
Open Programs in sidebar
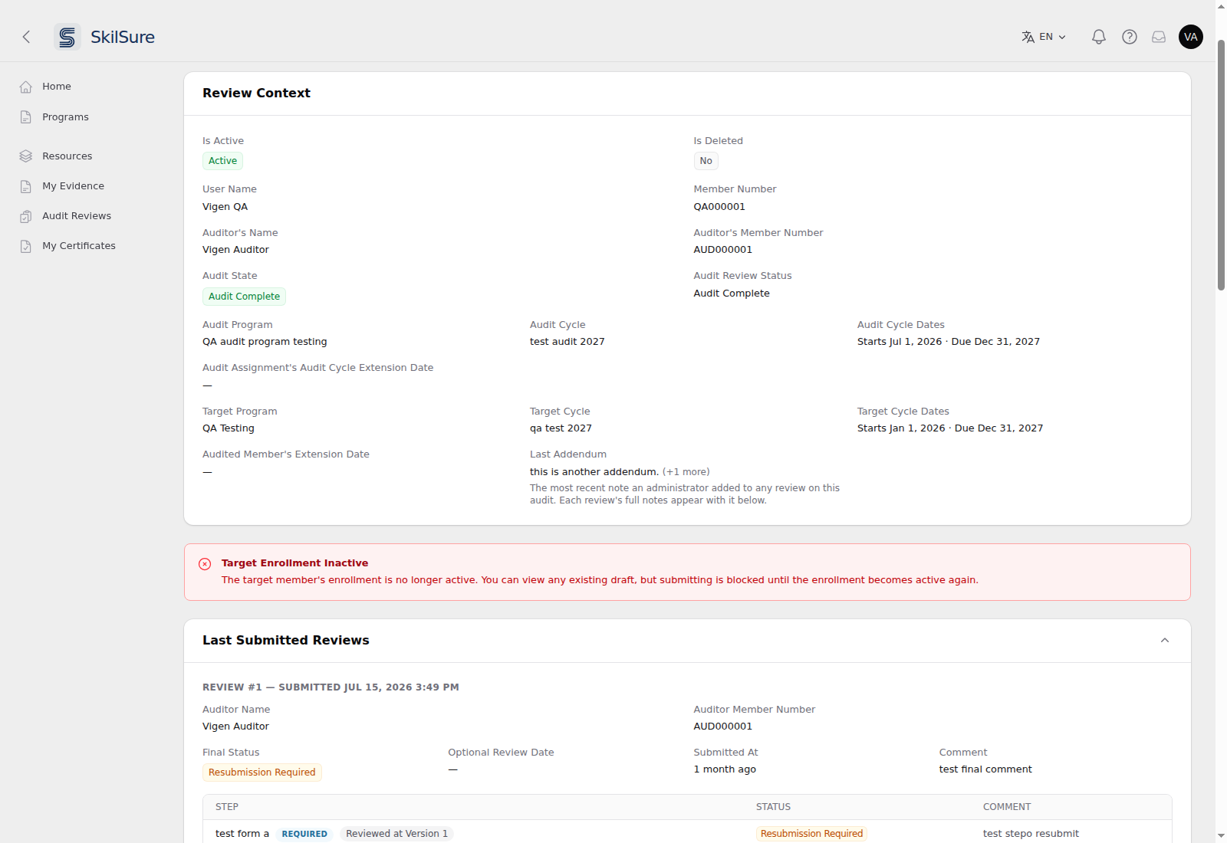pyautogui.click(x=65, y=117)
